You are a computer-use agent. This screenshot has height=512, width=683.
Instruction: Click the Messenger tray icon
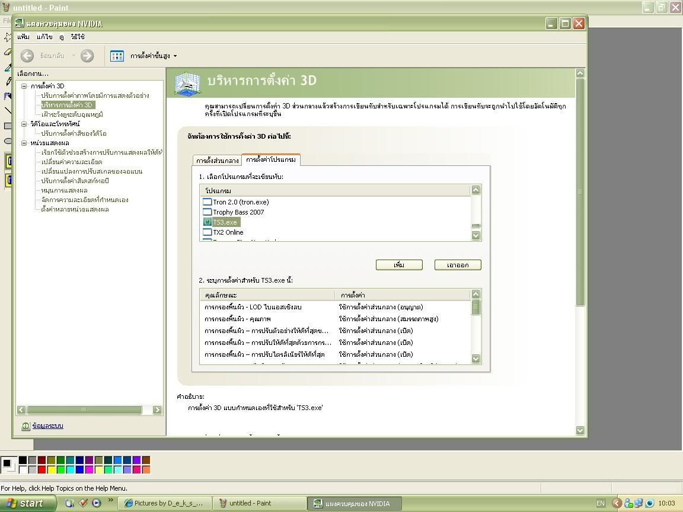pos(628,503)
